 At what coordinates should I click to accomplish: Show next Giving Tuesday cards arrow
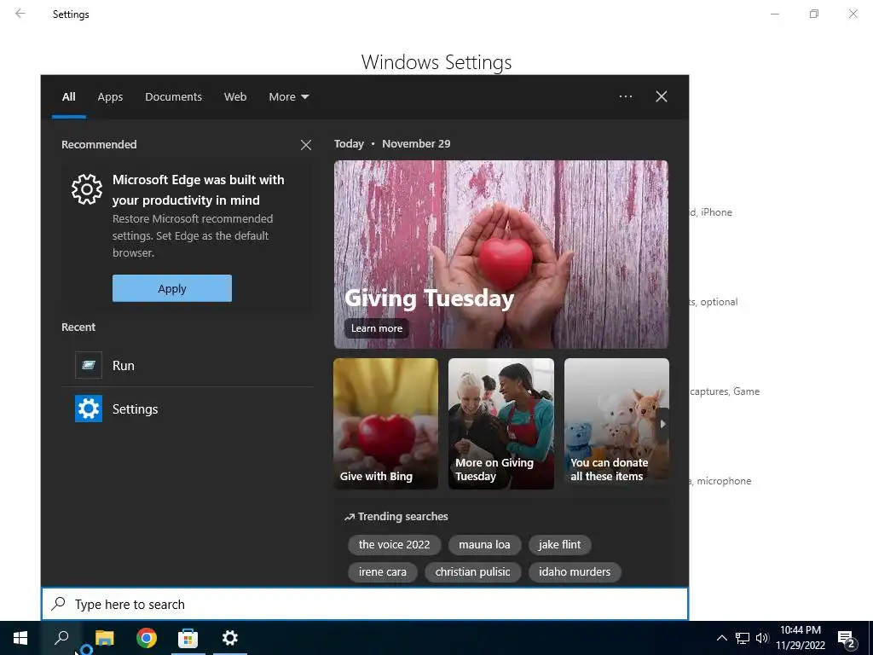662,424
